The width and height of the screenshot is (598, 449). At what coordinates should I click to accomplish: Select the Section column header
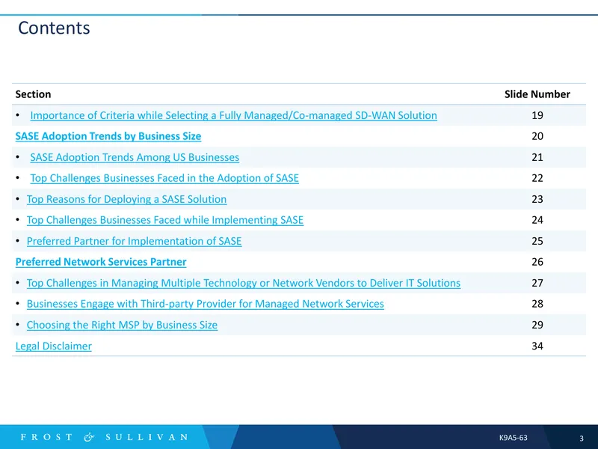point(33,94)
